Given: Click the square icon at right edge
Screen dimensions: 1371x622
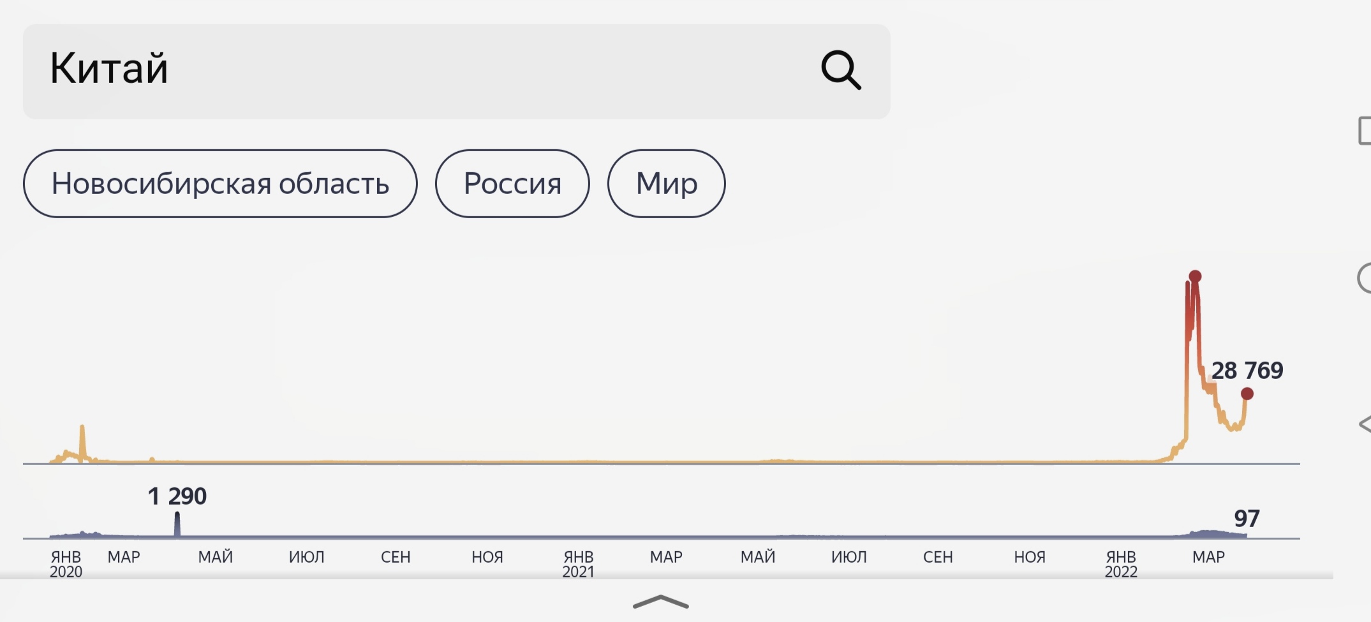Looking at the screenshot, I should [x=1365, y=131].
